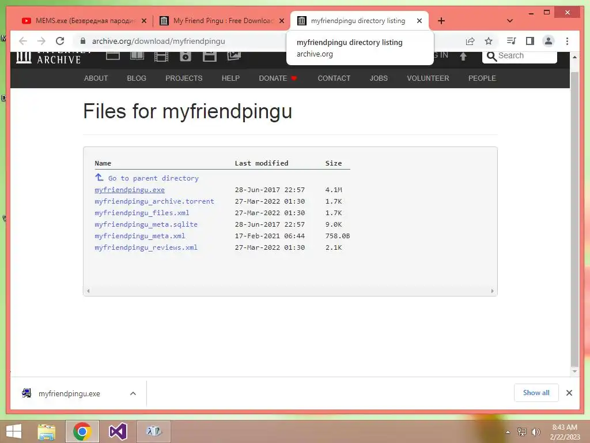590x443 pixels.
Task: Open myfriendpingu_archive.torrent link
Action: pos(154,201)
